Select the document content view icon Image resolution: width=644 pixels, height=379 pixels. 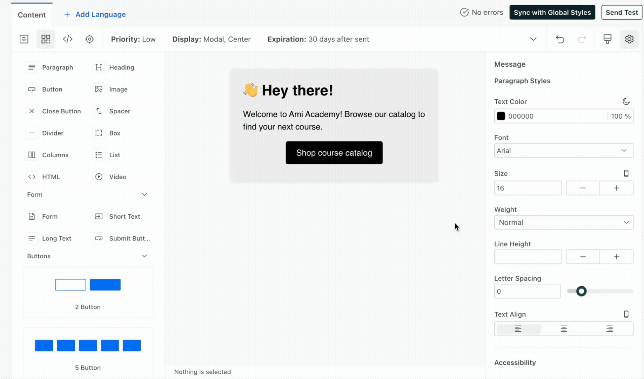click(x=24, y=39)
